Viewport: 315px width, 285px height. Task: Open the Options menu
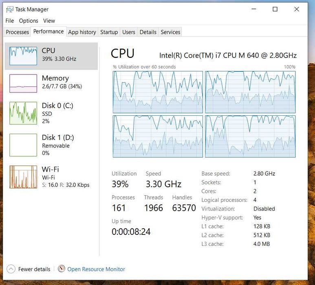(x=29, y=21)
